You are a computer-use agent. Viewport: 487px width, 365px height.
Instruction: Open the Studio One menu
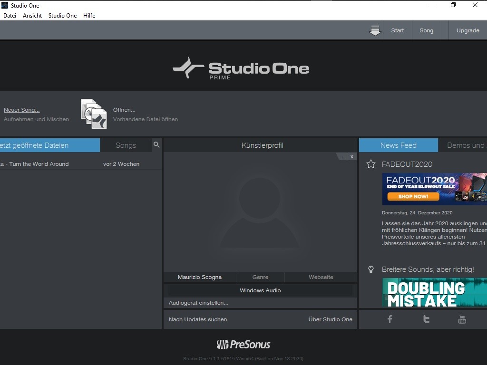[x=62, y=16]
